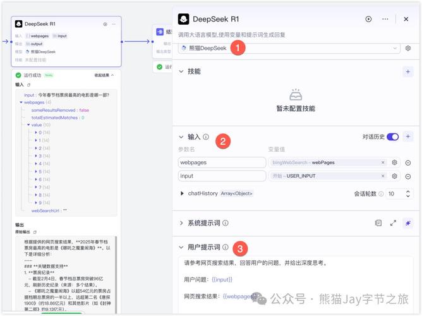Collapse the value (10) tree node

click(x=28, y=125)
